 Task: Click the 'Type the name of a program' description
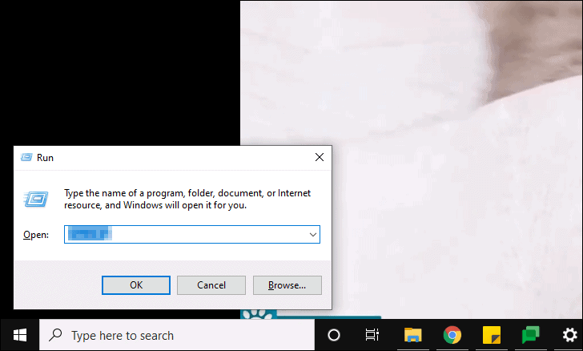[x=187, y=199]
